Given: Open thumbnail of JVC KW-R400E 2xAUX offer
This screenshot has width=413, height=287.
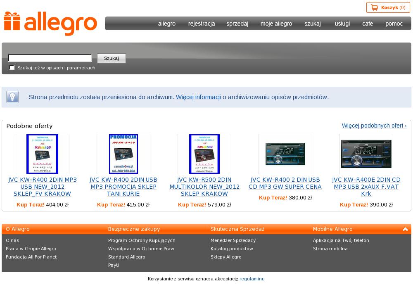Looking at the screenshot, I should pos(366,154).
